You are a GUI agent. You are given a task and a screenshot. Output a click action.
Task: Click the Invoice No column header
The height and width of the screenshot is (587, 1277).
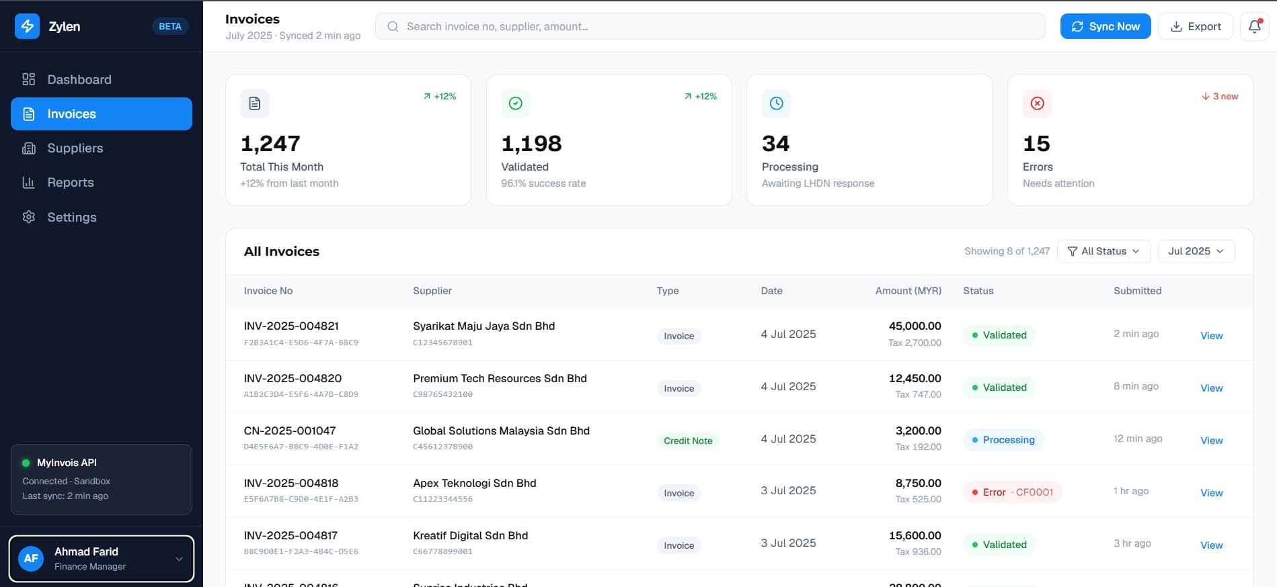(268, 291)
